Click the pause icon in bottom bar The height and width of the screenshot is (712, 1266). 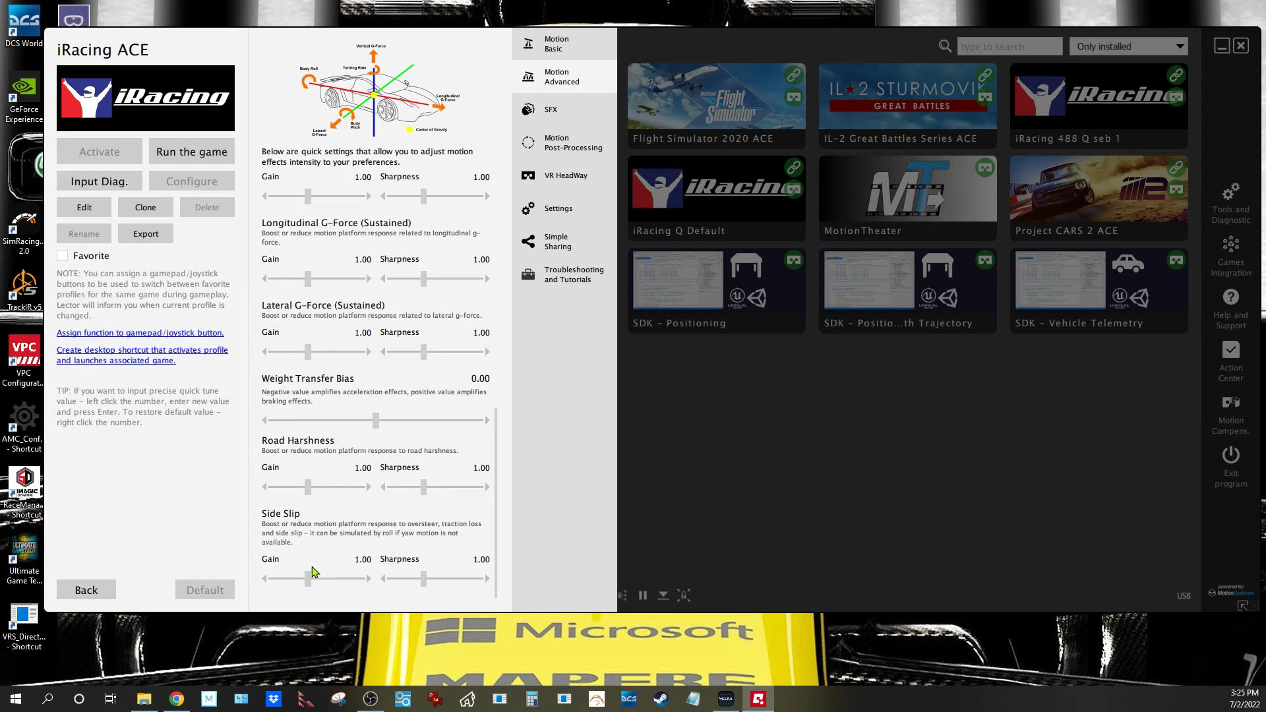click(x=643, y=595)
